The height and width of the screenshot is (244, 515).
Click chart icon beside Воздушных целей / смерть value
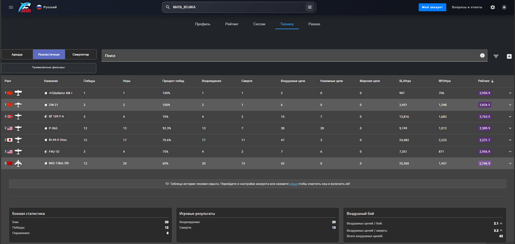(x=501, y=230)
